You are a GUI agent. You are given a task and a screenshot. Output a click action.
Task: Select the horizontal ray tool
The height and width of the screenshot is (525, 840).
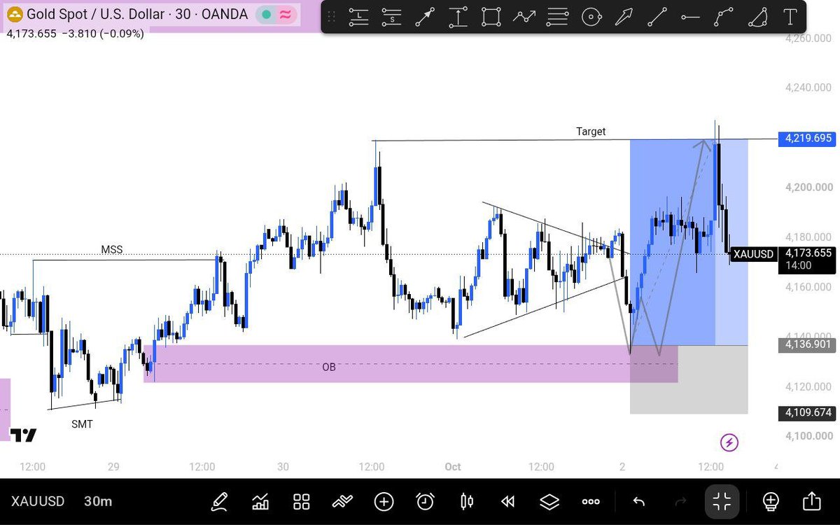click(690, 17)
